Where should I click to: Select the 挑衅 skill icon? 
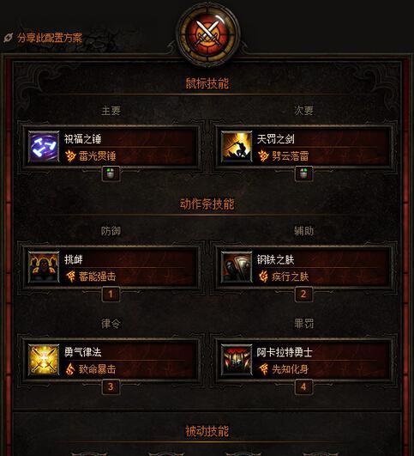pos(44,267)
